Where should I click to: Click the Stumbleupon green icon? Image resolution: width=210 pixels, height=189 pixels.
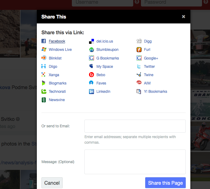pyautogui.click(x=91, y=50)
